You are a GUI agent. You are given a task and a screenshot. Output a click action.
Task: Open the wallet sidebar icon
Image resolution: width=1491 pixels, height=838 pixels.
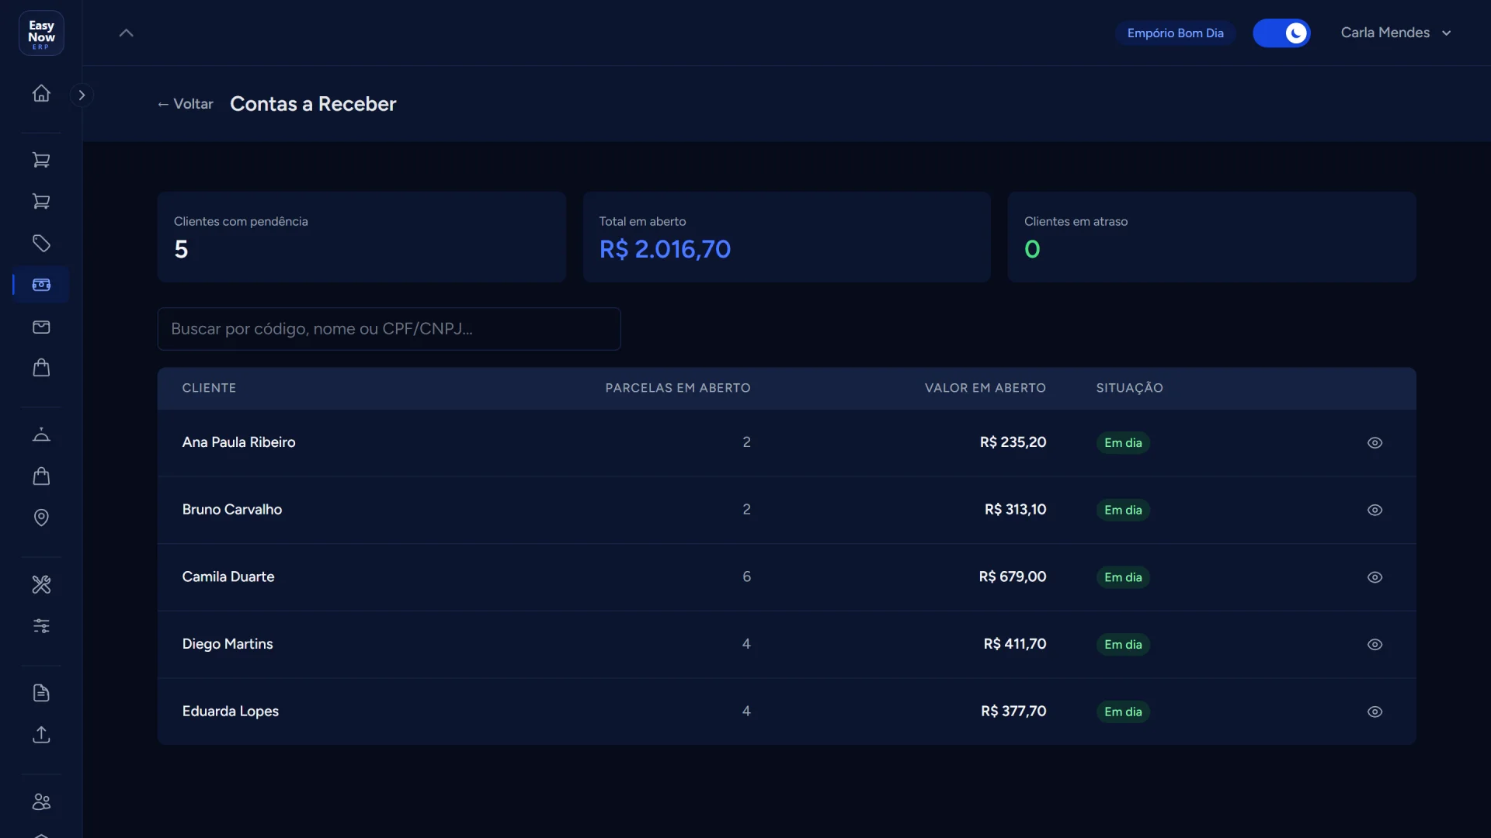[x=41, y=327]
